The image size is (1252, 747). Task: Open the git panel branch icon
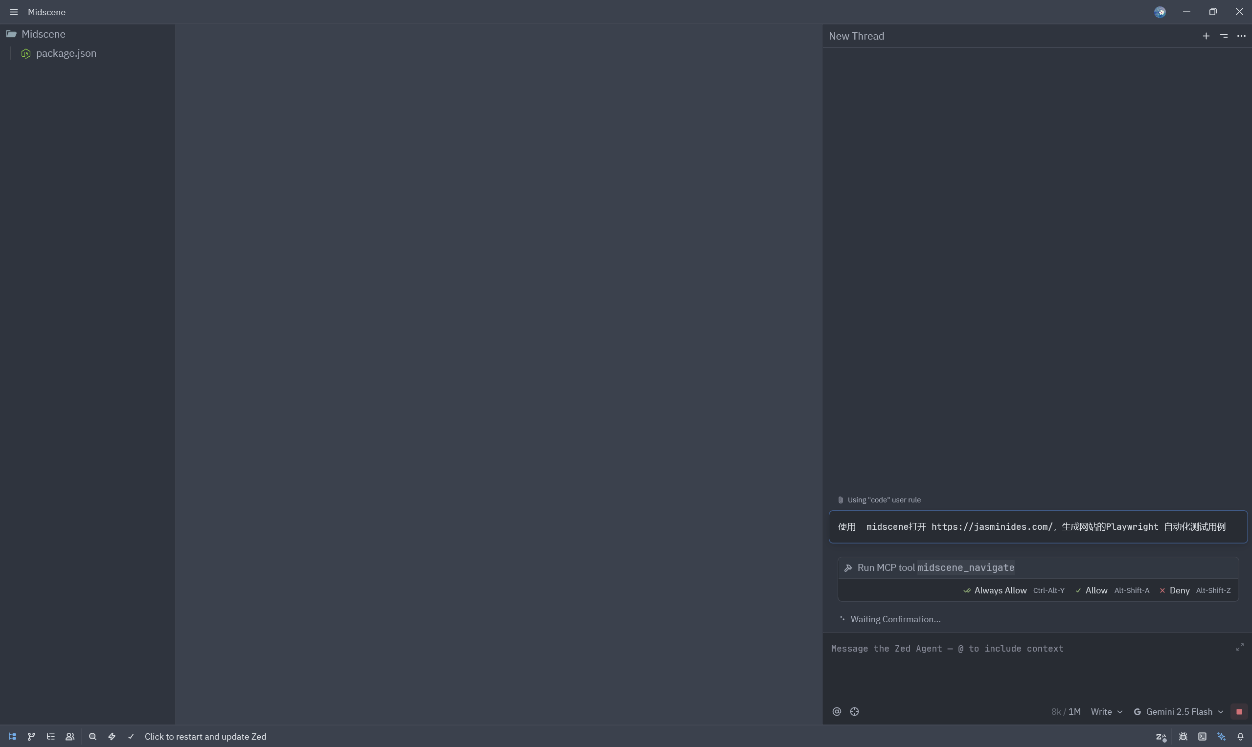pyautogui.click(x=31, y=736)
